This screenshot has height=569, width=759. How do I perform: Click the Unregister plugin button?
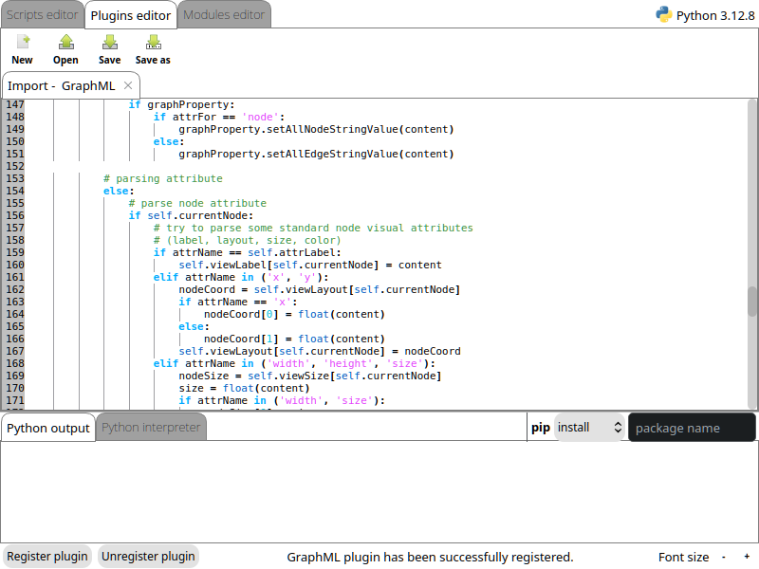(148, 557)
